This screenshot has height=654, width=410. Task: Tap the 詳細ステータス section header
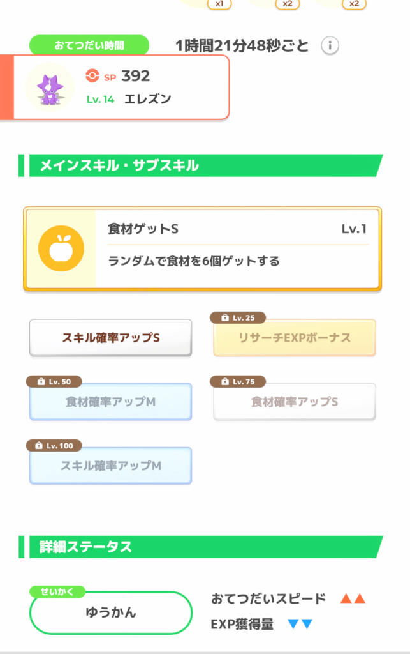201,547
